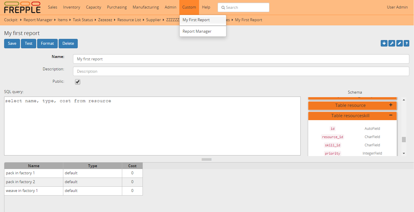Toggle the Public checkbox
414x212 pixels.
tap(77, 82)
